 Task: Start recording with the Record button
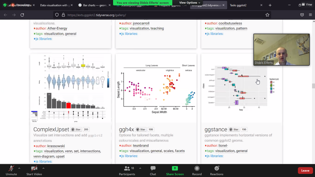point(197,170)
